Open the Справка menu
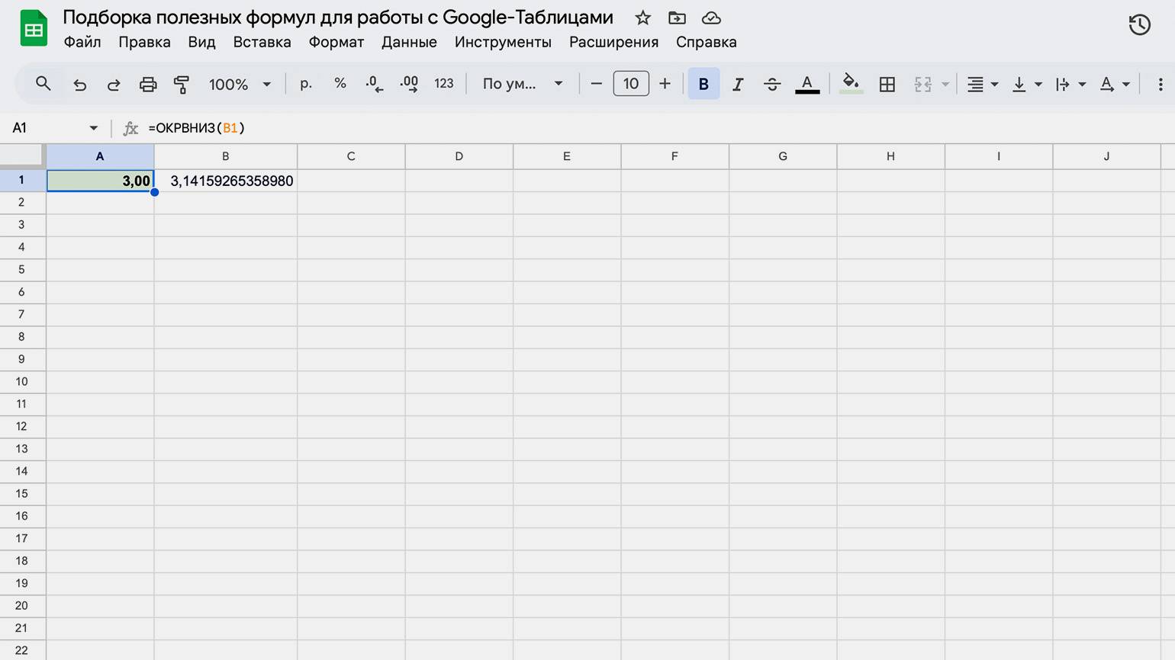Image resolution: width=1175 pixels, height=660 pixels. (707, 42)
